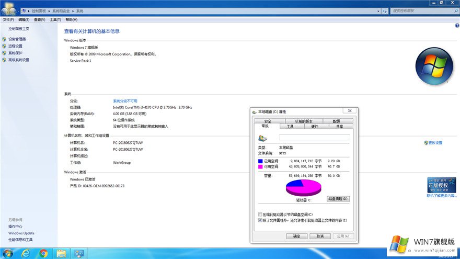Enable compress this drive checkbox
Image resolution: width=460 pixels, height=259 pixels.
[x=260, y=215]
